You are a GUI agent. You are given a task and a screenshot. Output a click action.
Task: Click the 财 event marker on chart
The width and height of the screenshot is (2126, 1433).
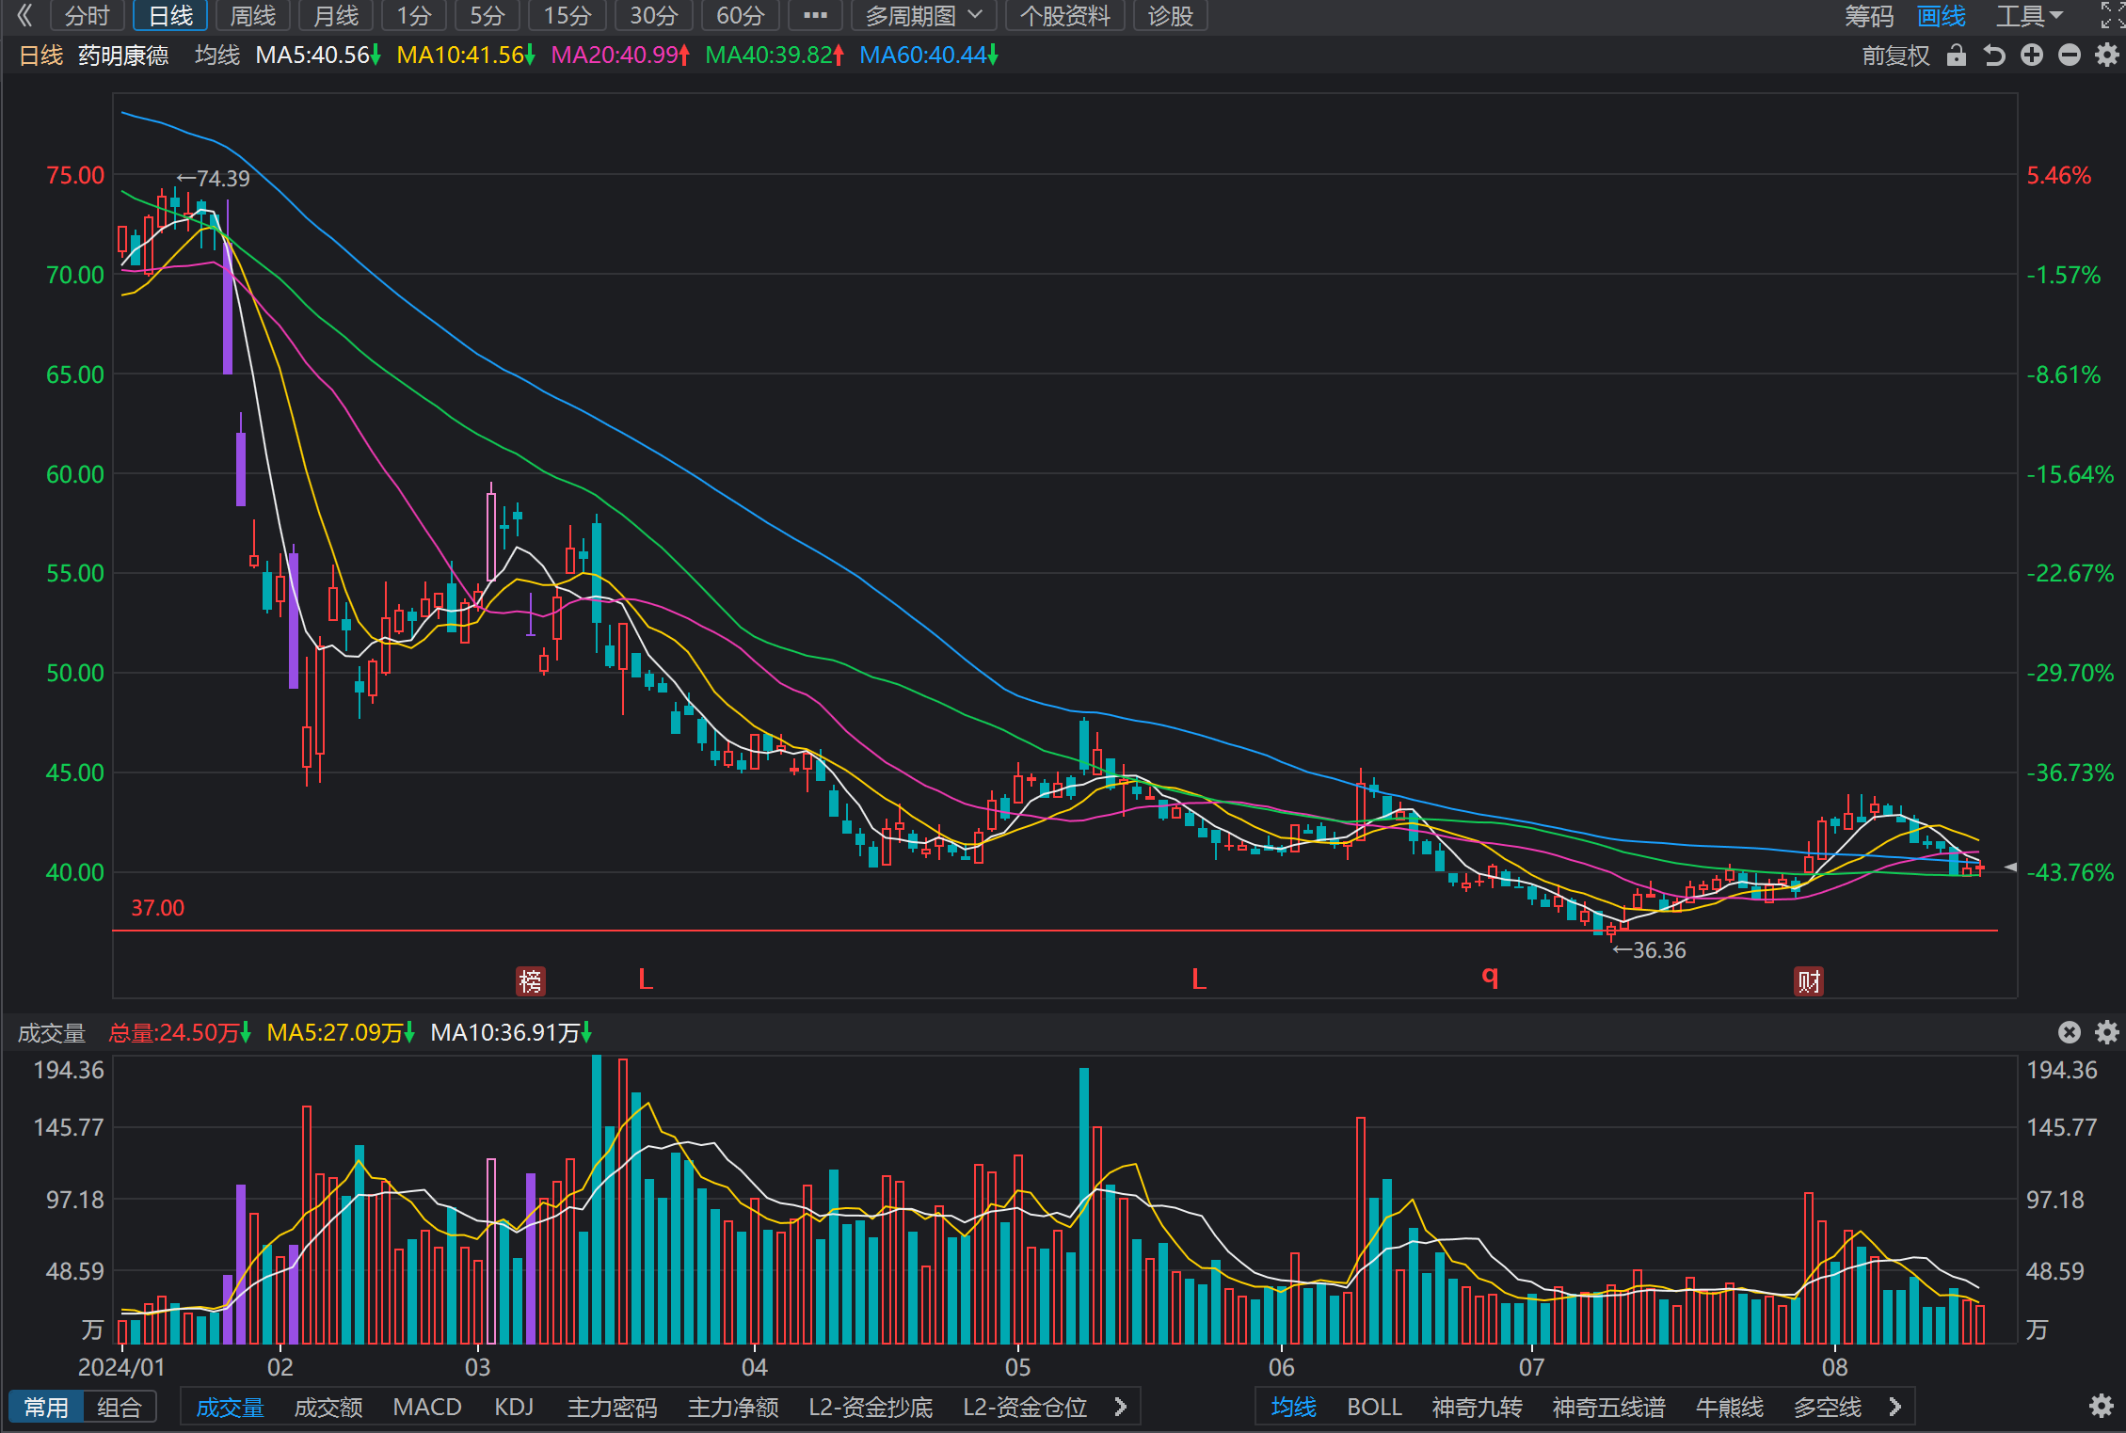[x=1809, y=981]
